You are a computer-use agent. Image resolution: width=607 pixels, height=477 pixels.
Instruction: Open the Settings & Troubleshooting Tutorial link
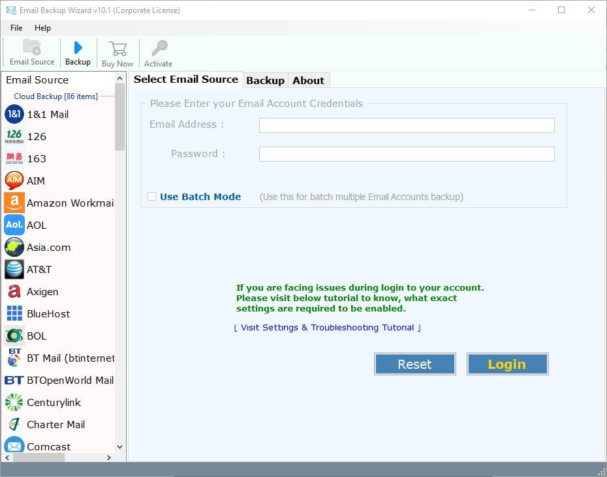pos(328,328)
